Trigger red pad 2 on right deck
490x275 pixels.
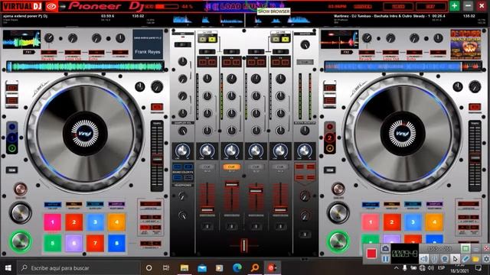coord(391,222)
